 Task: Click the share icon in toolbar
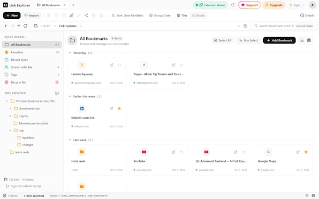tap(86, 15)
